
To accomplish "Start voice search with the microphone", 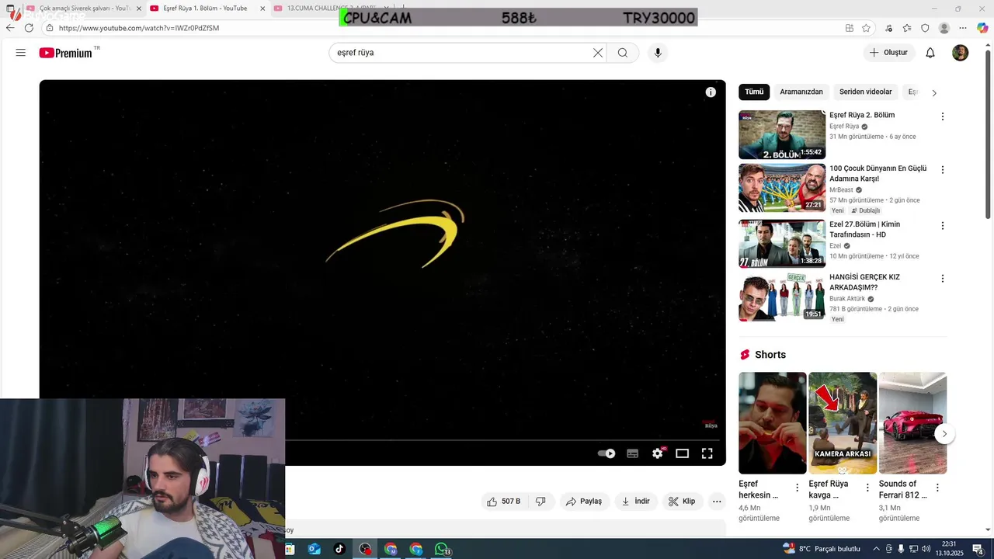I will [658, 53].
